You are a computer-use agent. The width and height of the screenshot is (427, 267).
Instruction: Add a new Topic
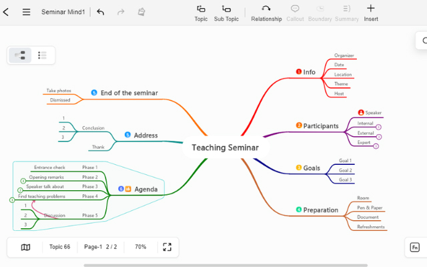[x=201, y=13]
